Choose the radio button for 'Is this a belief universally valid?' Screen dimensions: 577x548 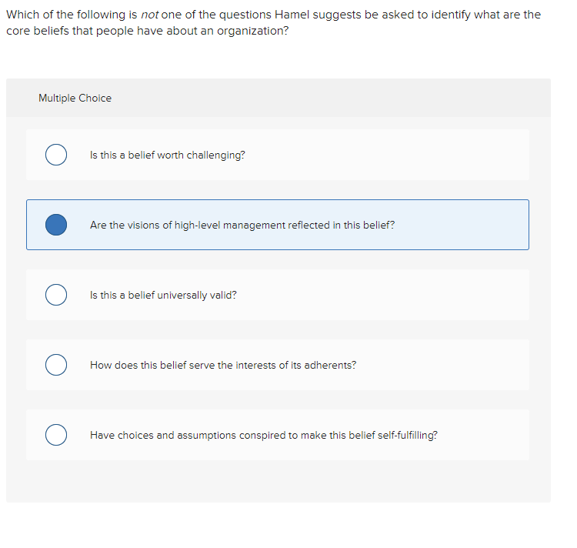pos(55,295)
